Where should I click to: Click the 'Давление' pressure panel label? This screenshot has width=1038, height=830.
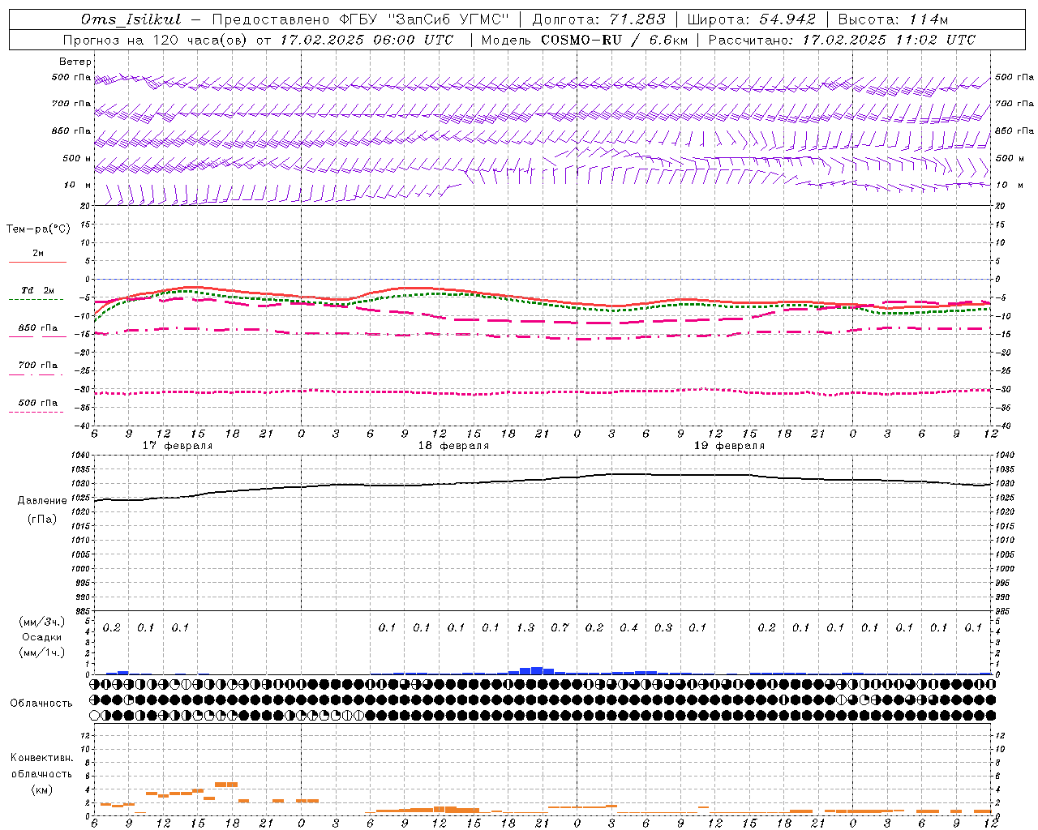tap(42, 501)
